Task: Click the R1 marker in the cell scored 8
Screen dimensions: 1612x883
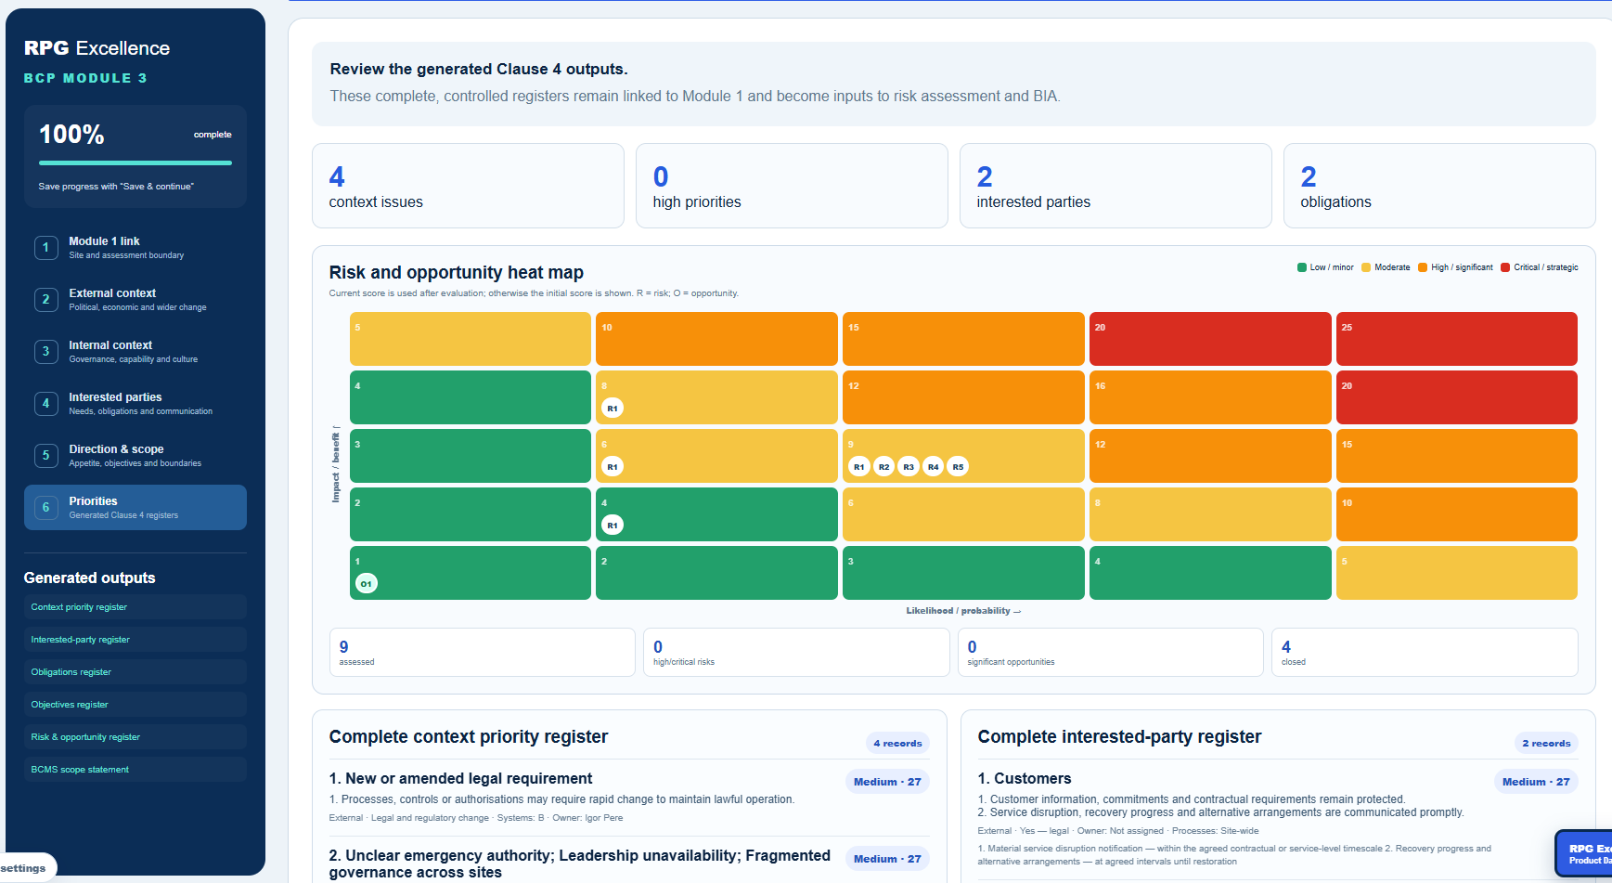Action: coord(613,408)
